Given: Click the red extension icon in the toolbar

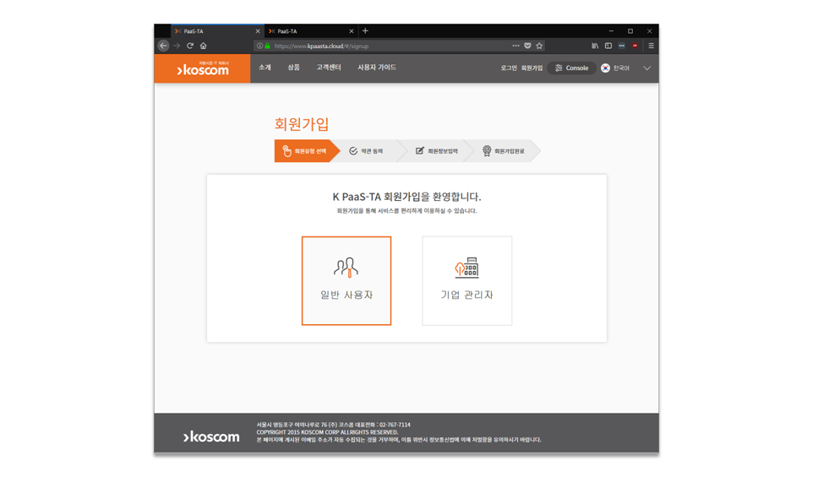Looking at the screenshot, I should 635,46.
